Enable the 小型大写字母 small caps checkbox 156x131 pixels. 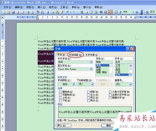tap(110, 92)
